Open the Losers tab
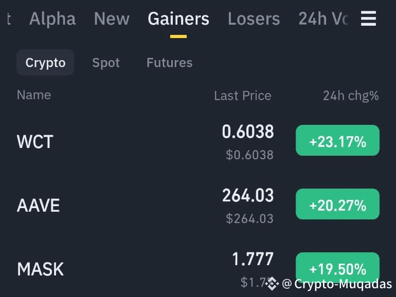The height and width of the screenshot is (297, 396). [x=254, y=18]
